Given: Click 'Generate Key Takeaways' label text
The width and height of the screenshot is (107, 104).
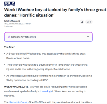Looking at the screenshot, I should (23, 37).
